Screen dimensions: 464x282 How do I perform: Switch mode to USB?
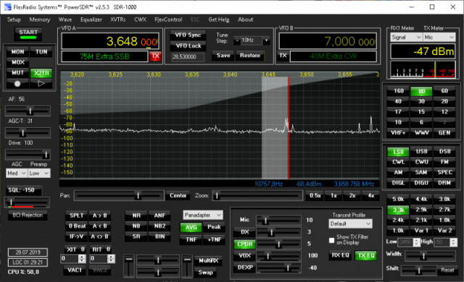pyautogui.click(x=421, y=151)
